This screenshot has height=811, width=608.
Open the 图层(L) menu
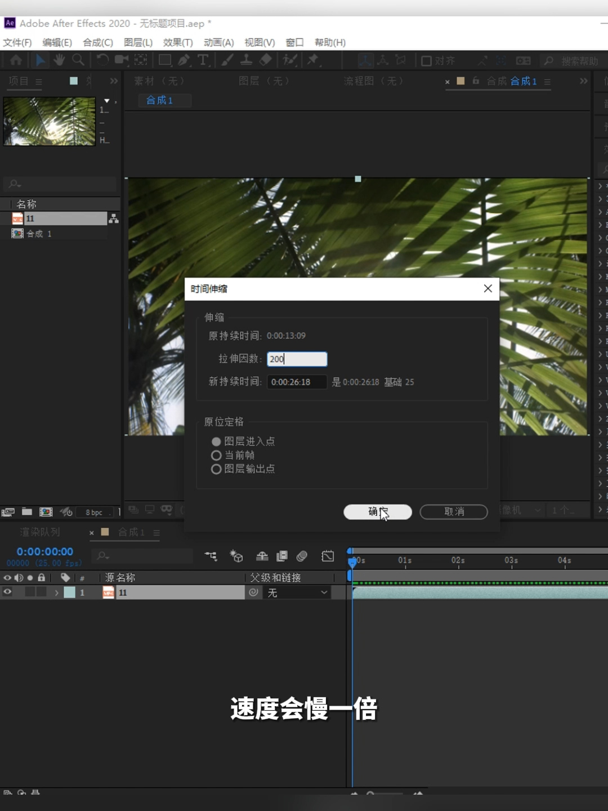point(138,42)
